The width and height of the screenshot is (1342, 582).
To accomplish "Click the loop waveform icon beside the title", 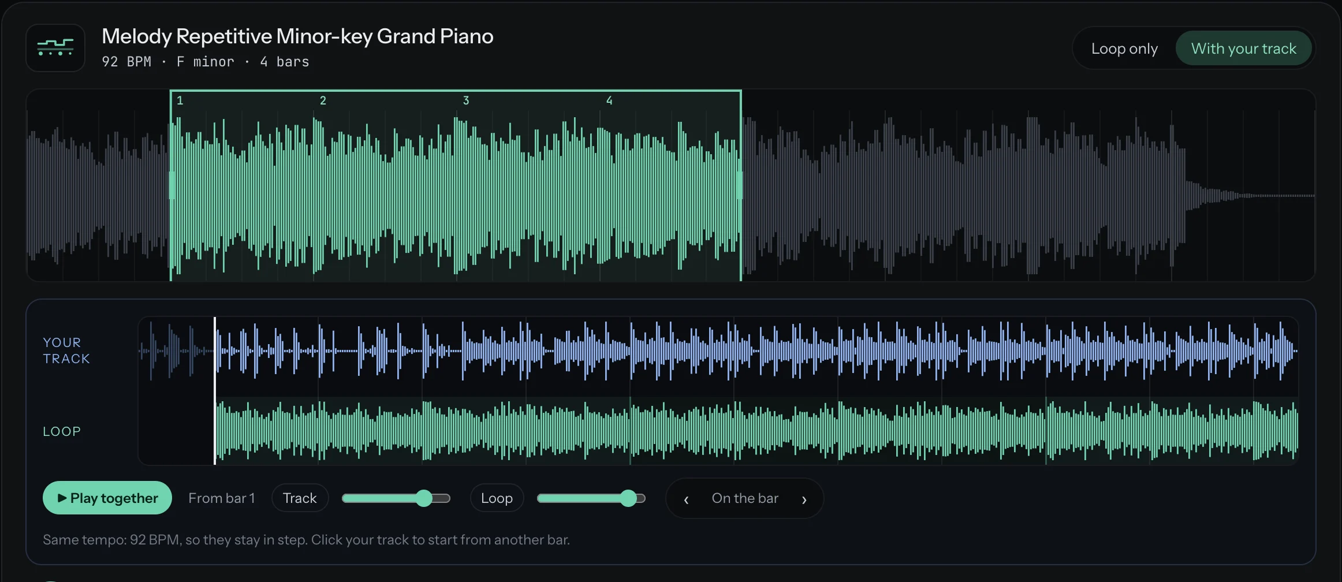I will (55, 48).
